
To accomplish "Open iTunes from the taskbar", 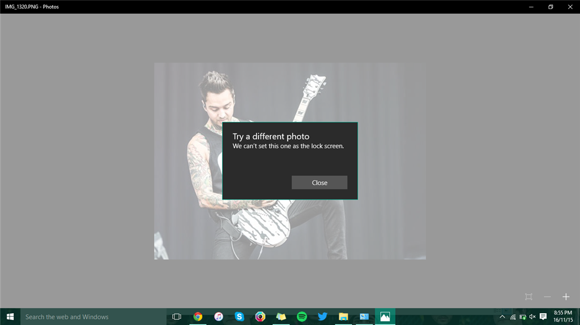I will coord(219,317).
